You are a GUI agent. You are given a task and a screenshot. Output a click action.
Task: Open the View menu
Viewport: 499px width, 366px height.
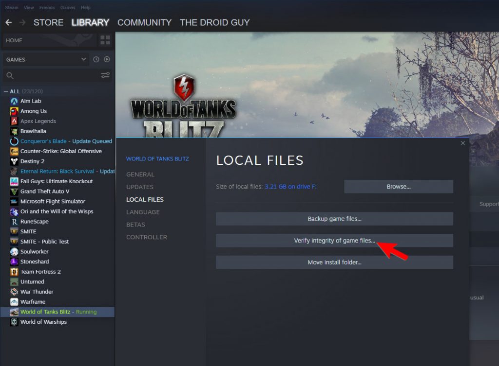pyautogui.click(x=29, y=8)
